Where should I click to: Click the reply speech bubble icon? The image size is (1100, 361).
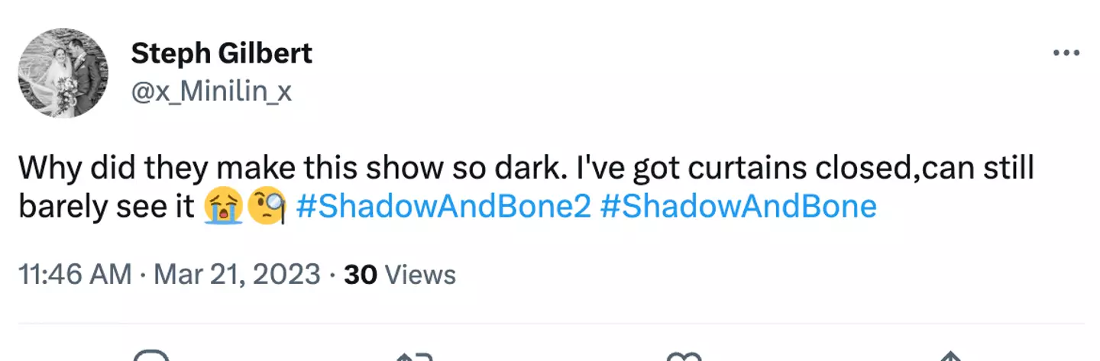coord(150,356)
